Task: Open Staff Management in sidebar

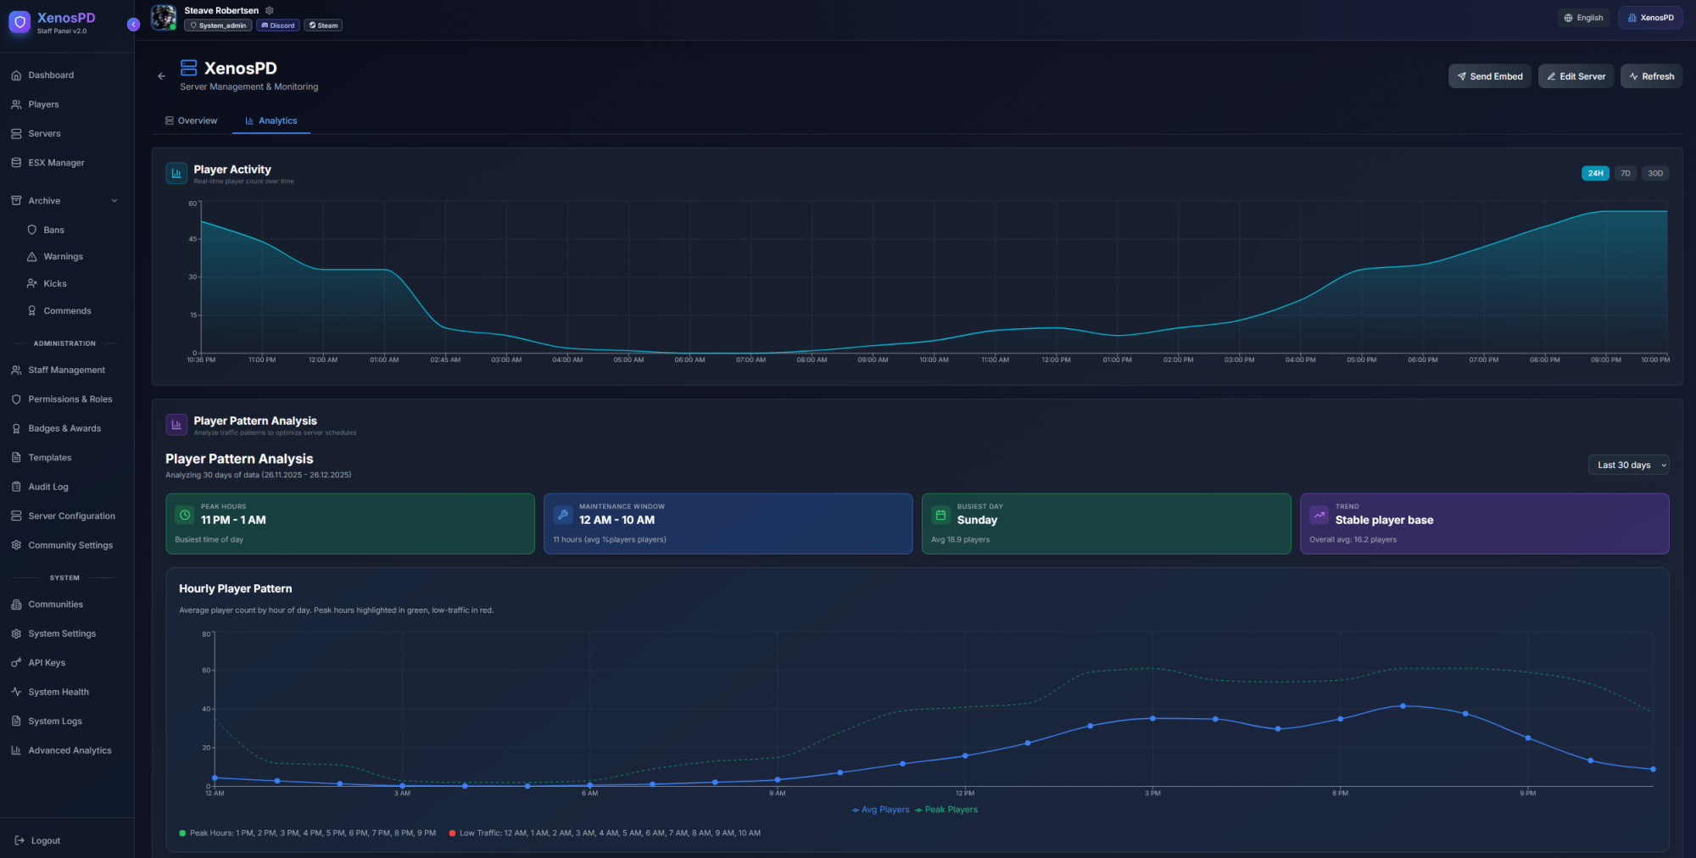Action: (x=67, y=370)
